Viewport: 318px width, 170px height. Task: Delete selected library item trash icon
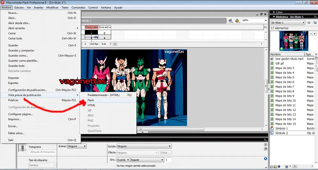[286, 167]
